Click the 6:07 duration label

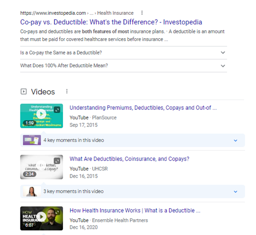(x=30, y=225)
